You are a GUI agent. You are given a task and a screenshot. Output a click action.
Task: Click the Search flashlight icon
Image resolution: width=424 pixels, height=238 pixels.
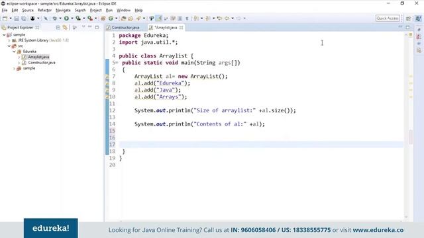pyautogui.click(x=138, y=19)
